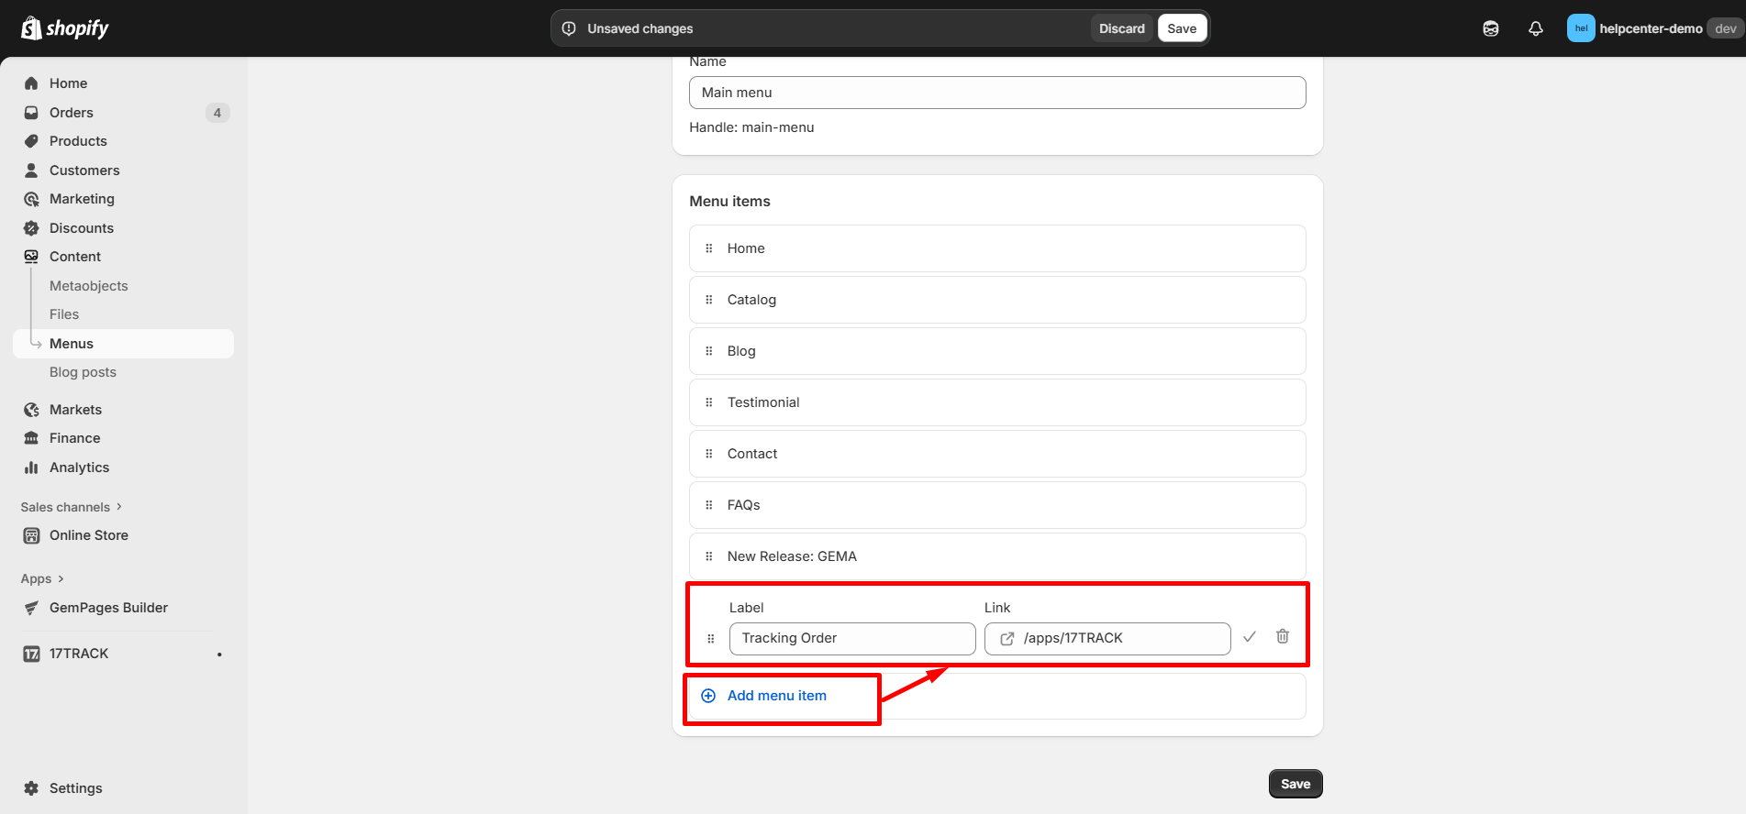The width and height of the screenshot is (1746, 814).
Task: Open the FAQs menu item
Action: coord(743,505)
